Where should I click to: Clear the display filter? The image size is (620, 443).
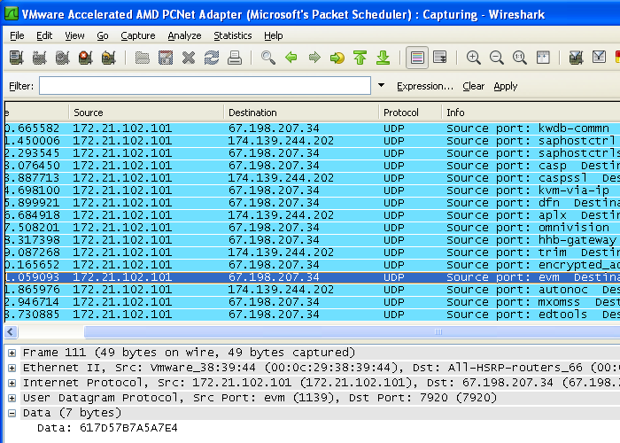(x=473, y=86)
